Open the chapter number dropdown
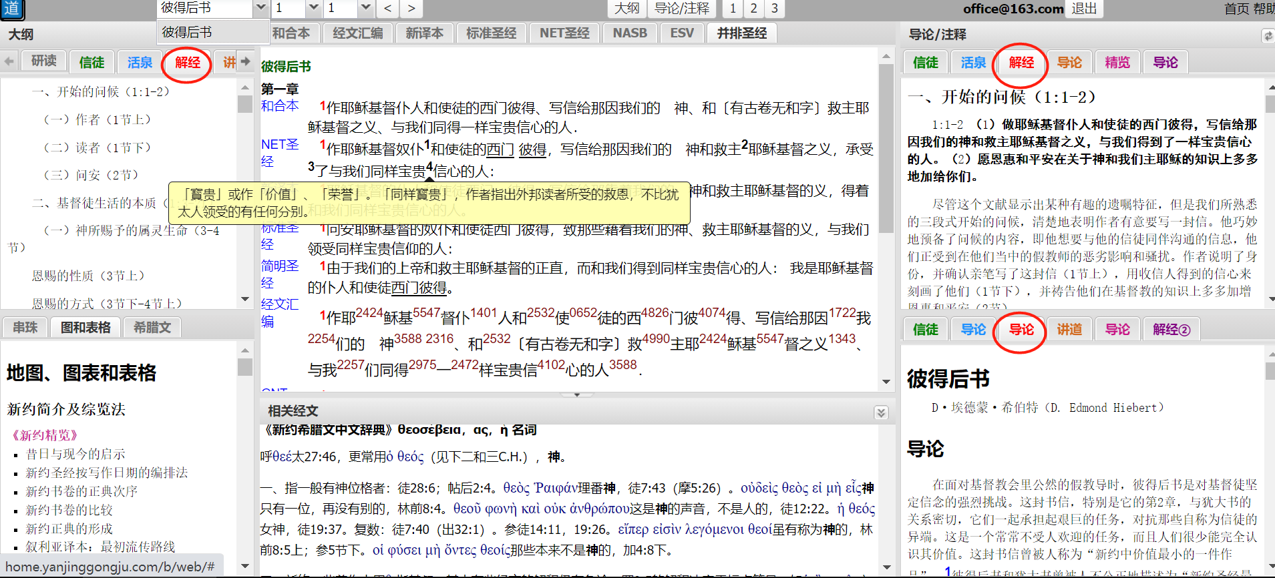Viewport: 1275px width, 578px height. 313,8
